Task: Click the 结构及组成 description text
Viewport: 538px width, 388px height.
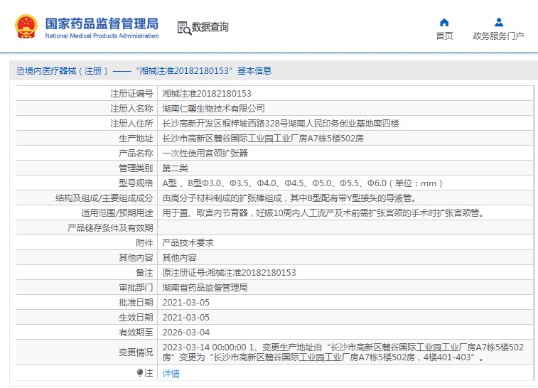Action: tap(289, 198)
